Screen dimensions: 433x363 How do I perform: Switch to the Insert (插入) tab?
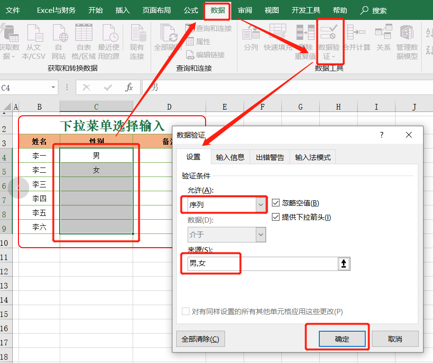(123, 10)
